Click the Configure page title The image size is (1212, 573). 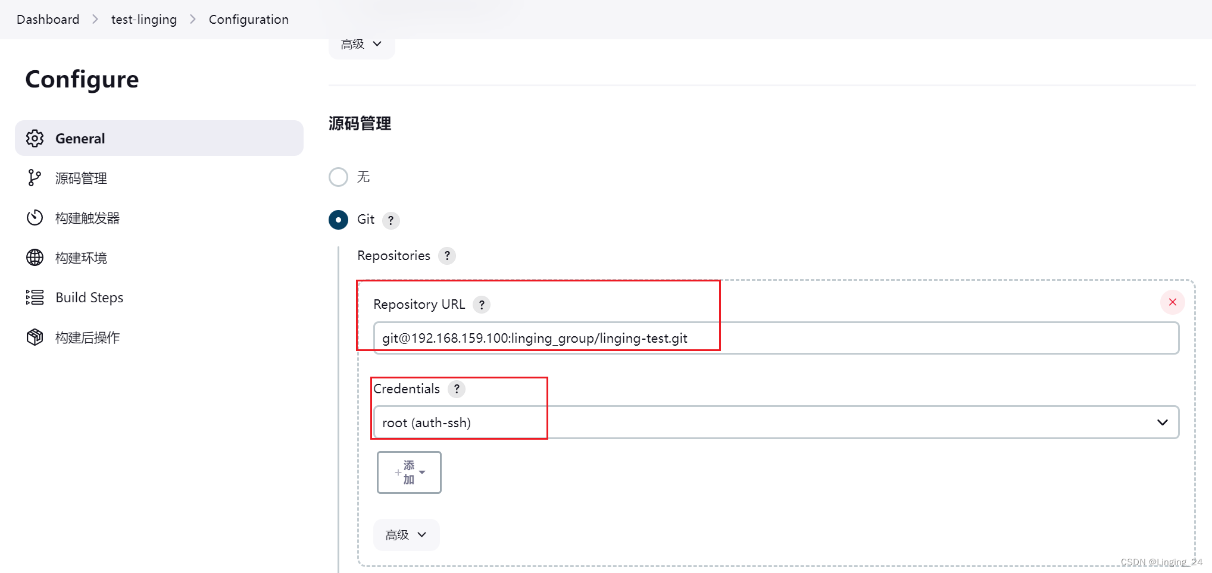[82, 80]
